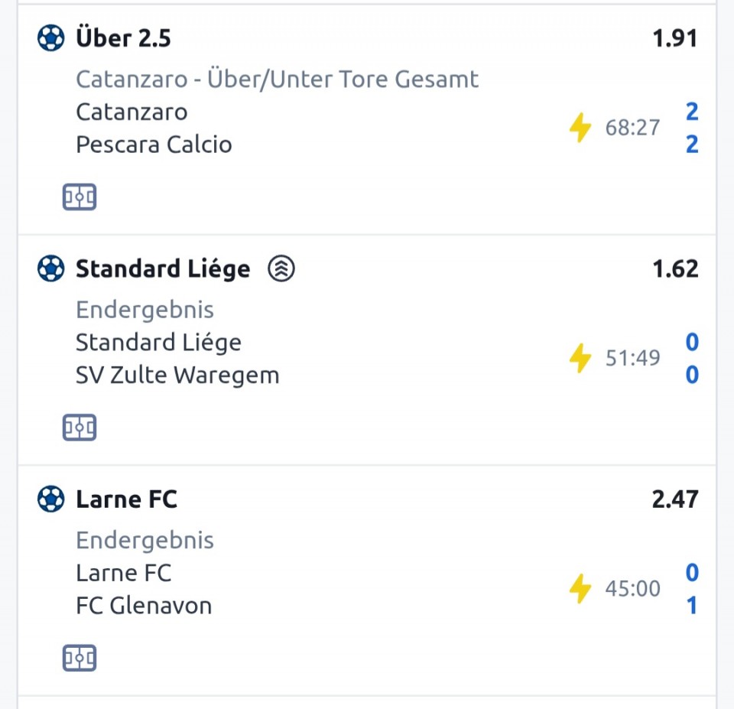
Task: Click the lightning bolt icon next to 45:00
Action: 580,589
